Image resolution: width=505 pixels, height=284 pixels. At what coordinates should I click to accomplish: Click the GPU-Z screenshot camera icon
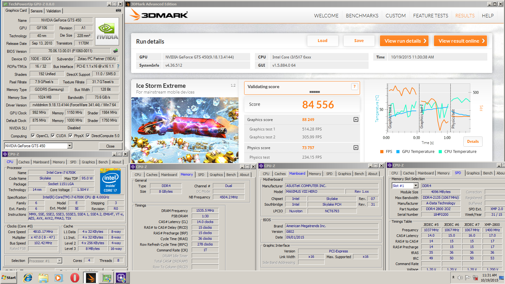pos(118,10)
